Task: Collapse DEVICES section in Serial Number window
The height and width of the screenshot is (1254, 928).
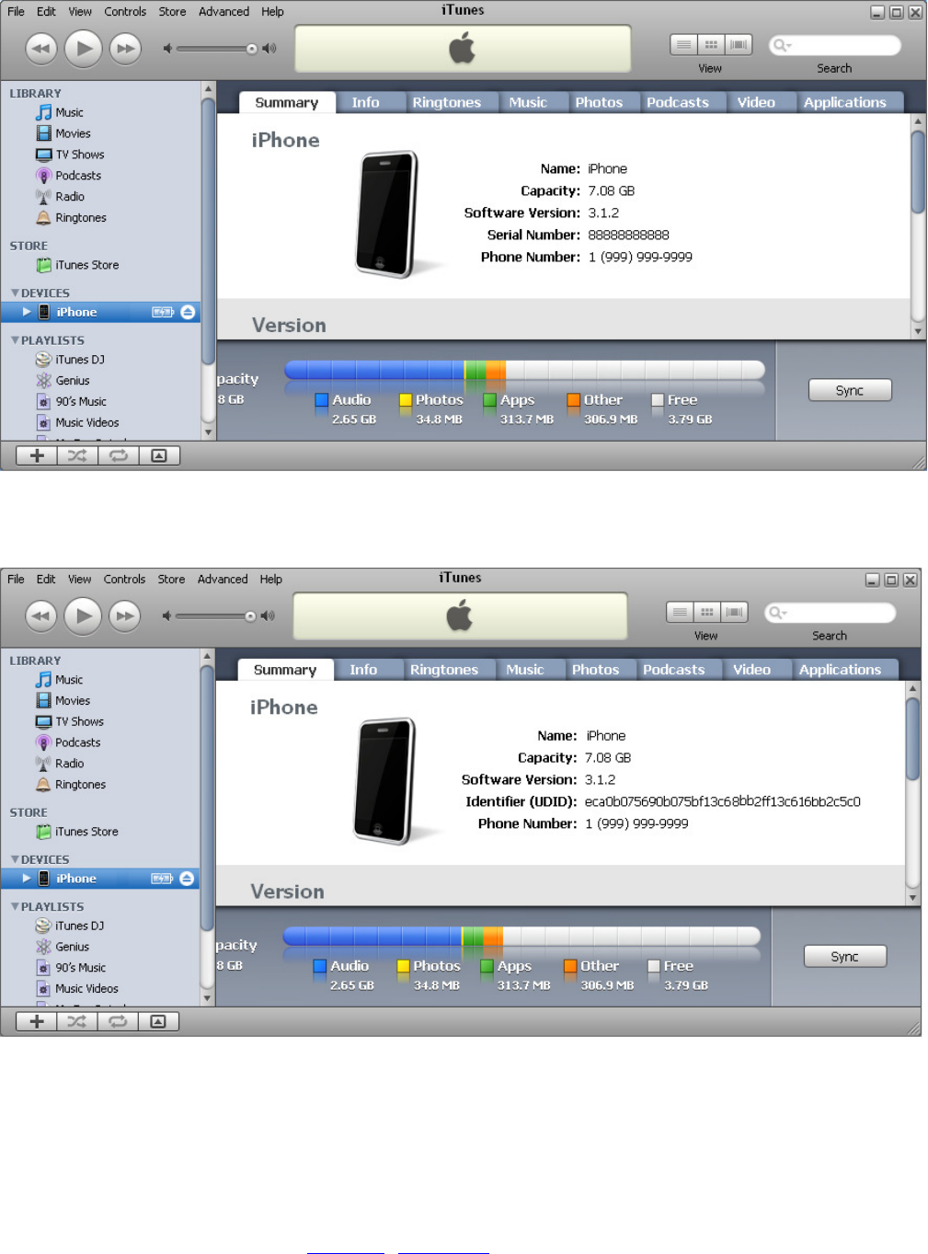Action: [x=15, y=293]
